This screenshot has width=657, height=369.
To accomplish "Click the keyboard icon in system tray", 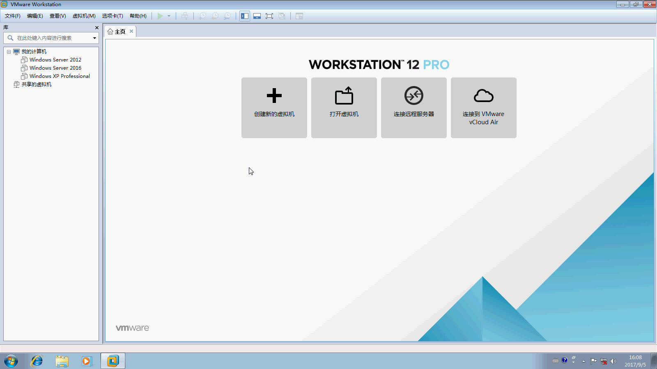I will click(556, 361).
